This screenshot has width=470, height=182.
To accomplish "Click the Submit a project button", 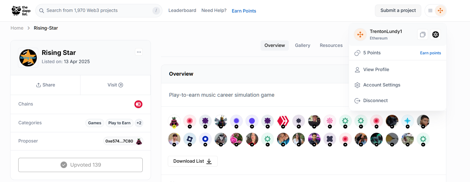I will 398,11.
